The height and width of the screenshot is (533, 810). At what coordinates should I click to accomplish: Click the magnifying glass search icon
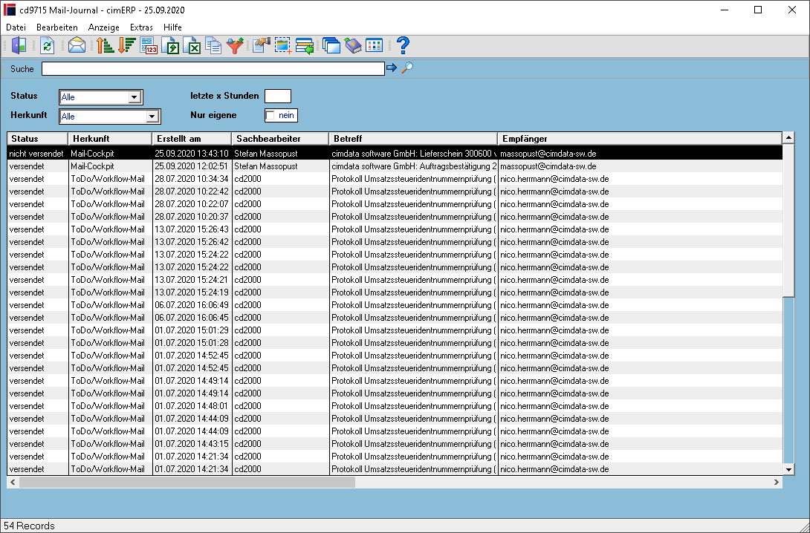(407, 68)
